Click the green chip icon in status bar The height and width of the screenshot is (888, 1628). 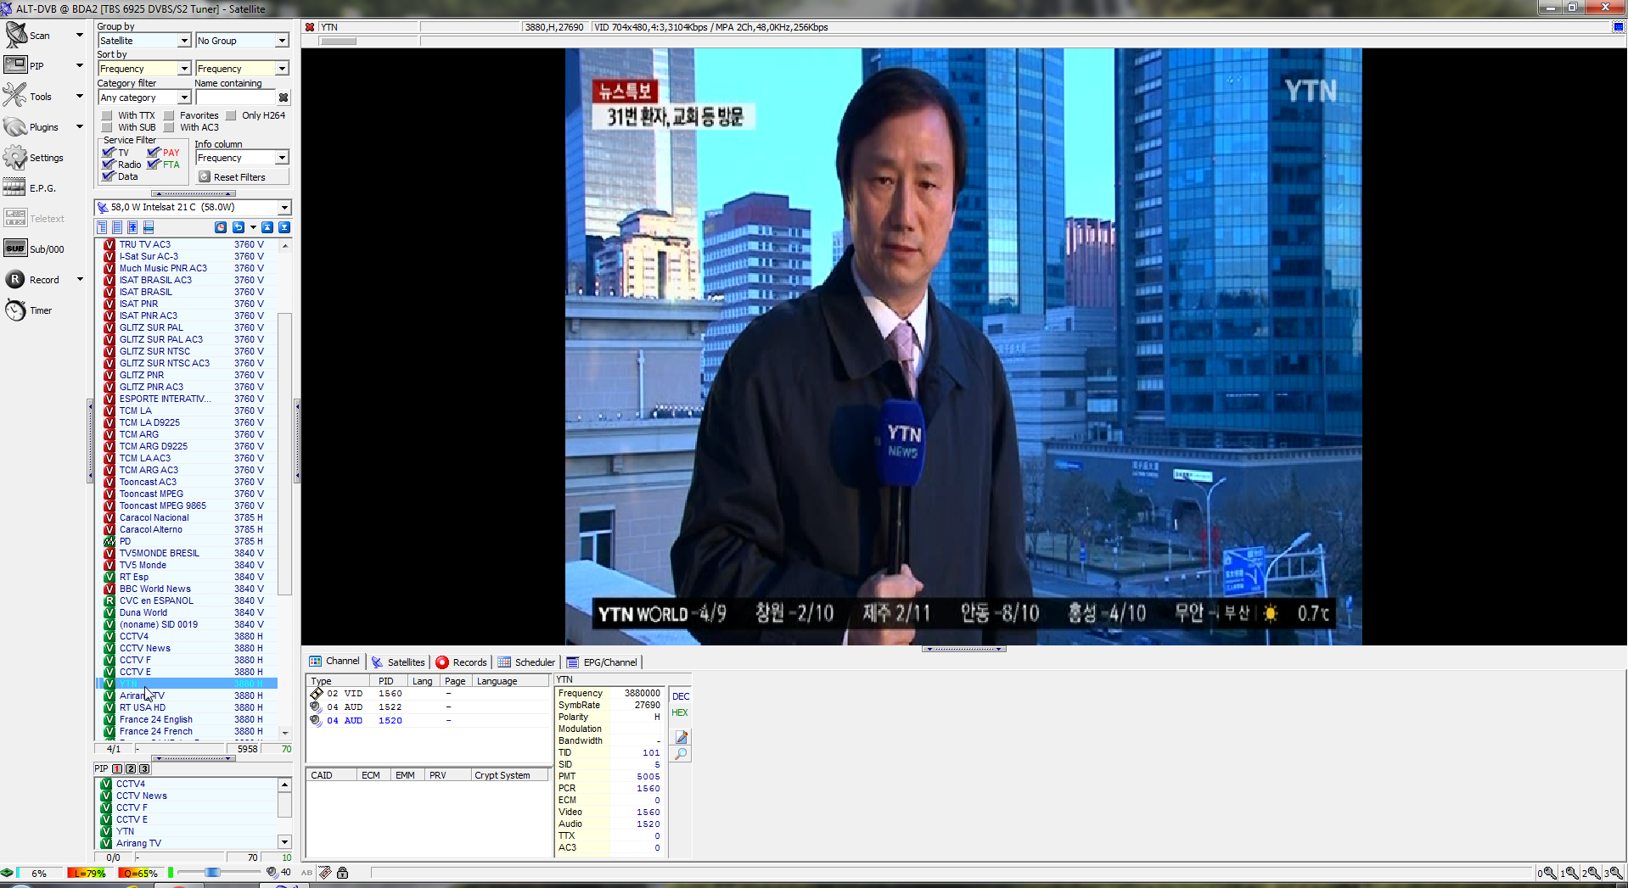pyautogui.click(x=7, y=873)
